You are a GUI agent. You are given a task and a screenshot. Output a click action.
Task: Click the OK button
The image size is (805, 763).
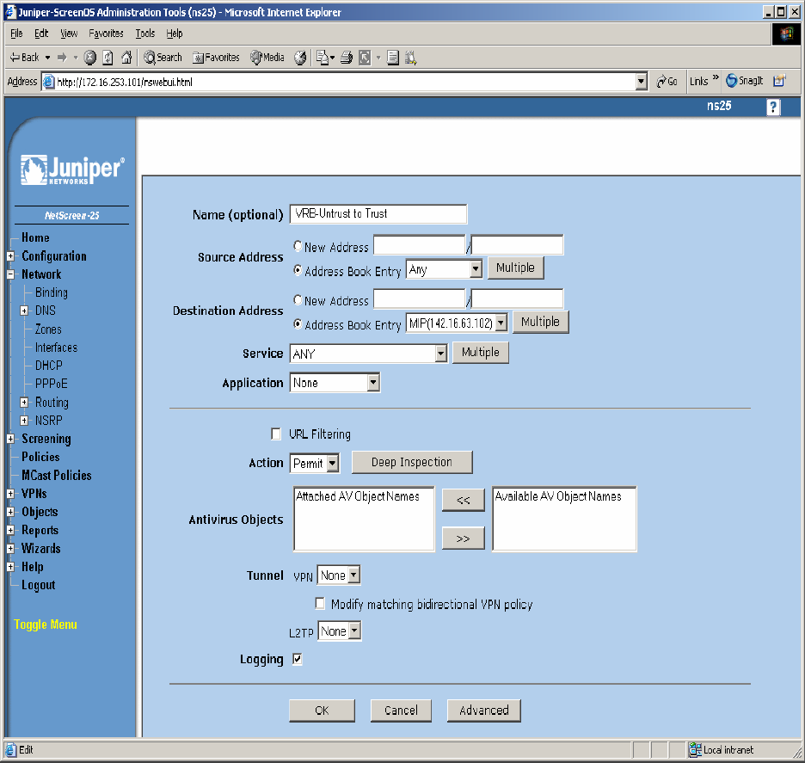coord(322,711)
